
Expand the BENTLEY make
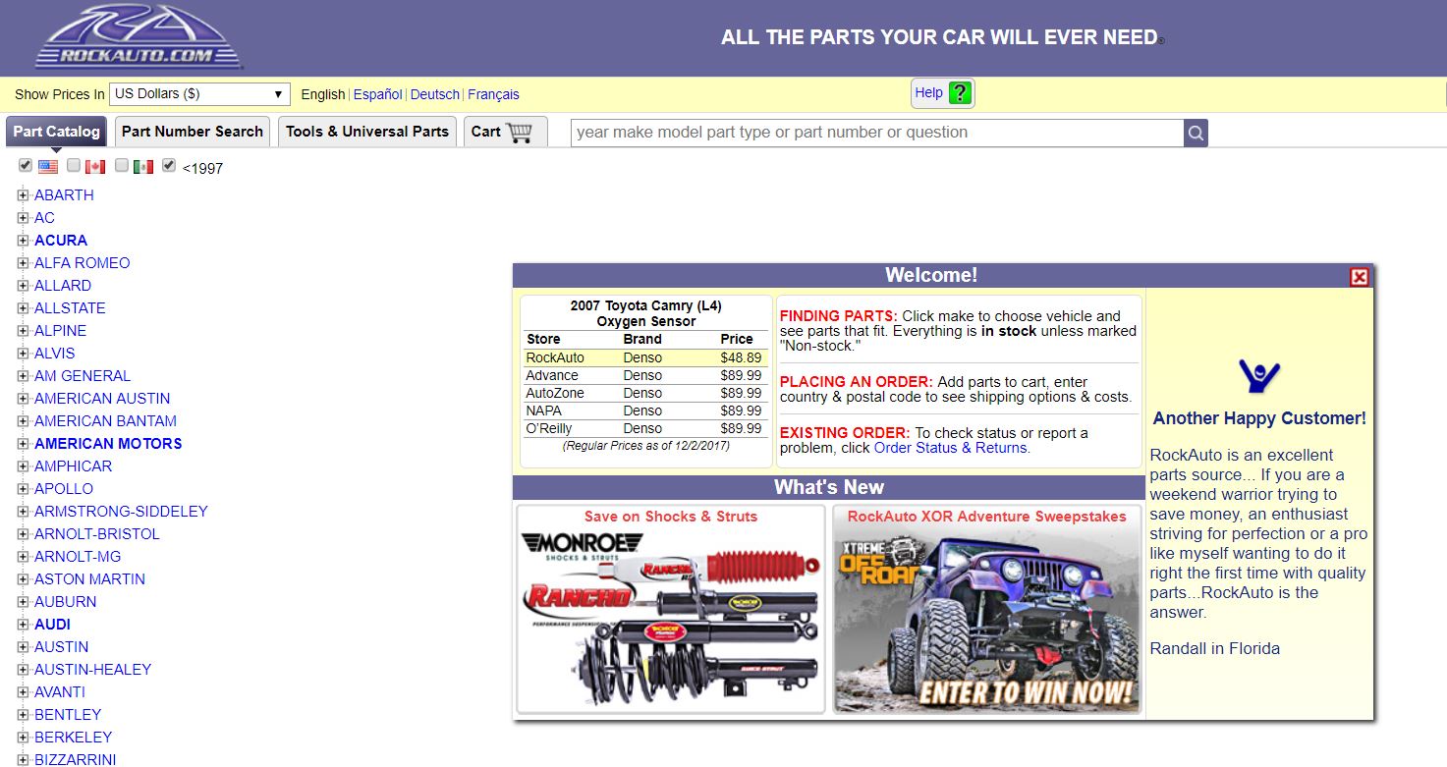[24, 715]
